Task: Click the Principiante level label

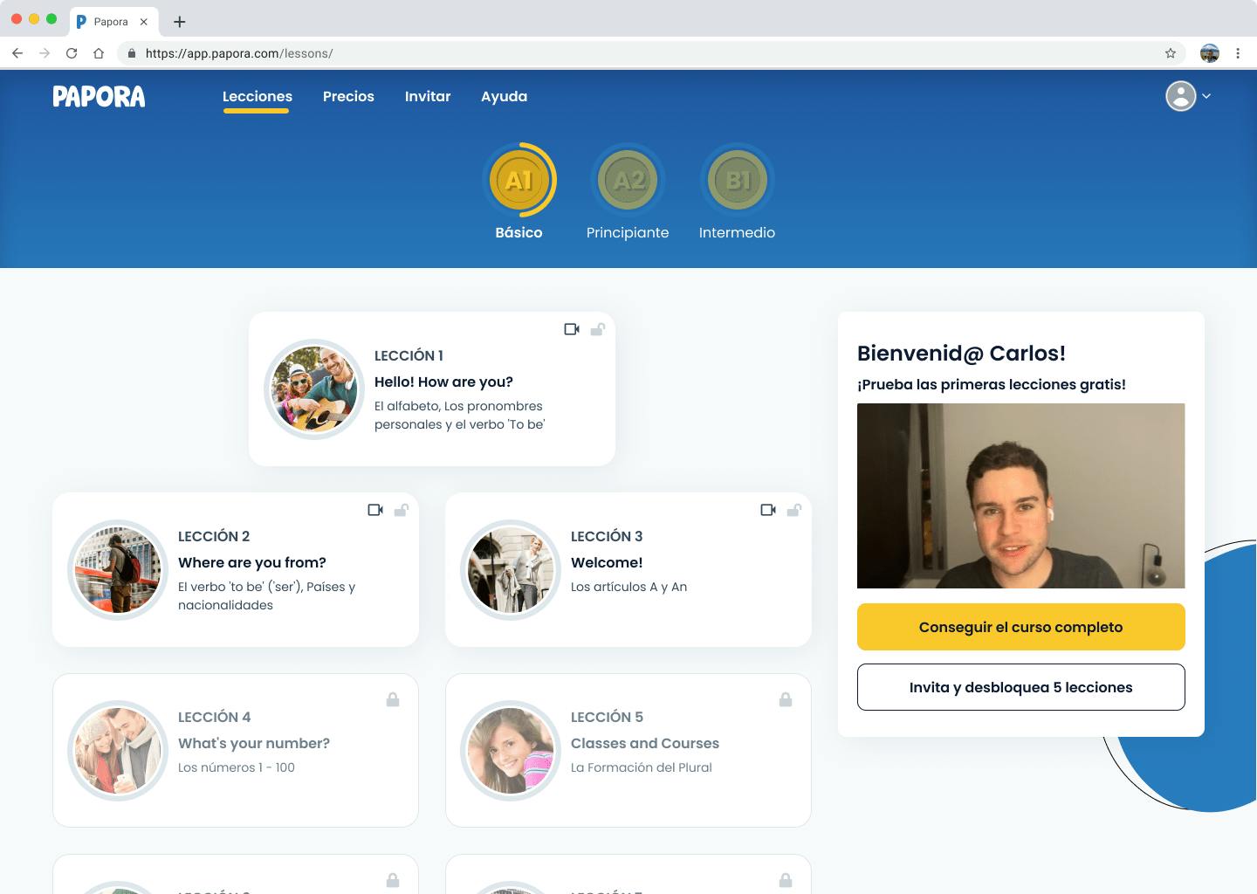Action: [x=628, y=232]
